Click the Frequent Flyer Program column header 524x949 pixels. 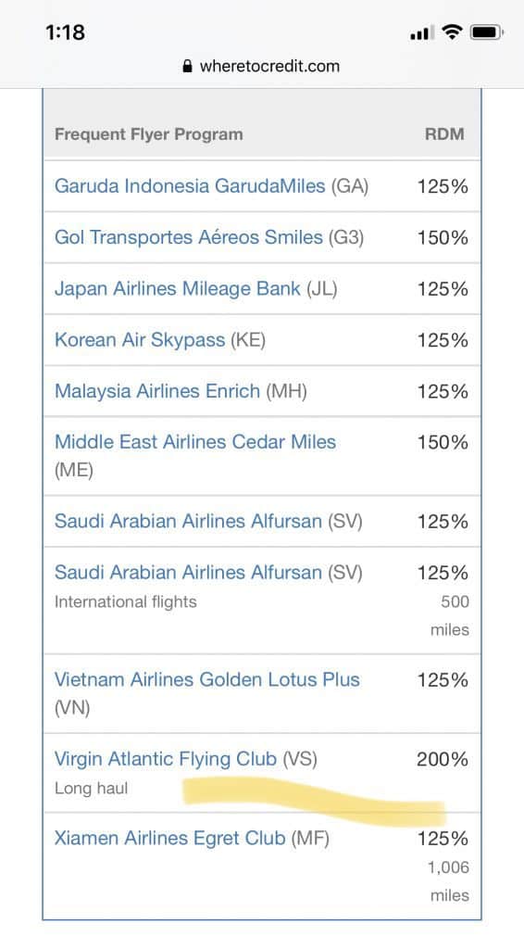point(149,133)
